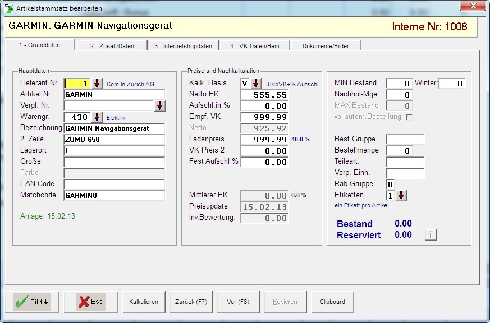Viewport: 490px width, 323px height.
Task: Cancel with the red X Esc button
Action: [x=90, y=302]
